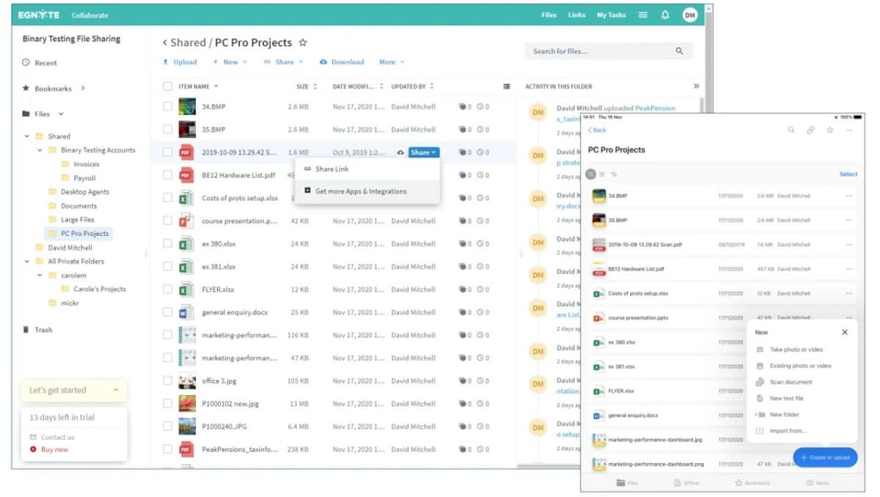Open the hamburger menu in top bar
This screenshot has height=497, width=880.
pos(643,15)
